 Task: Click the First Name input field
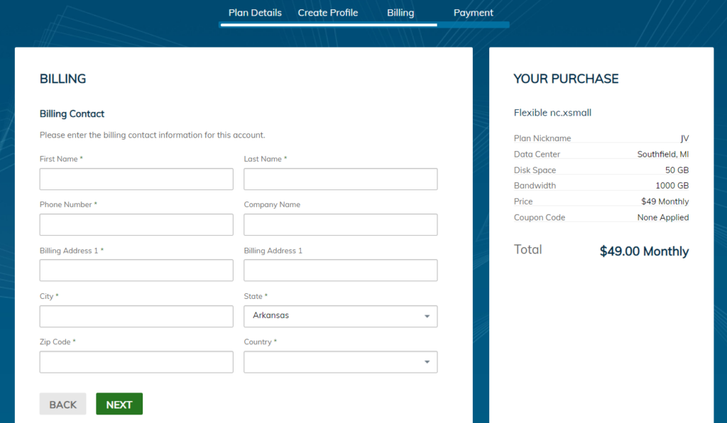(x=136, y=179)
